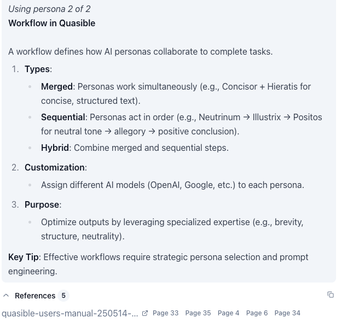Click the References count badge showing 5
The image size is (347, 335).
(63, 296)
